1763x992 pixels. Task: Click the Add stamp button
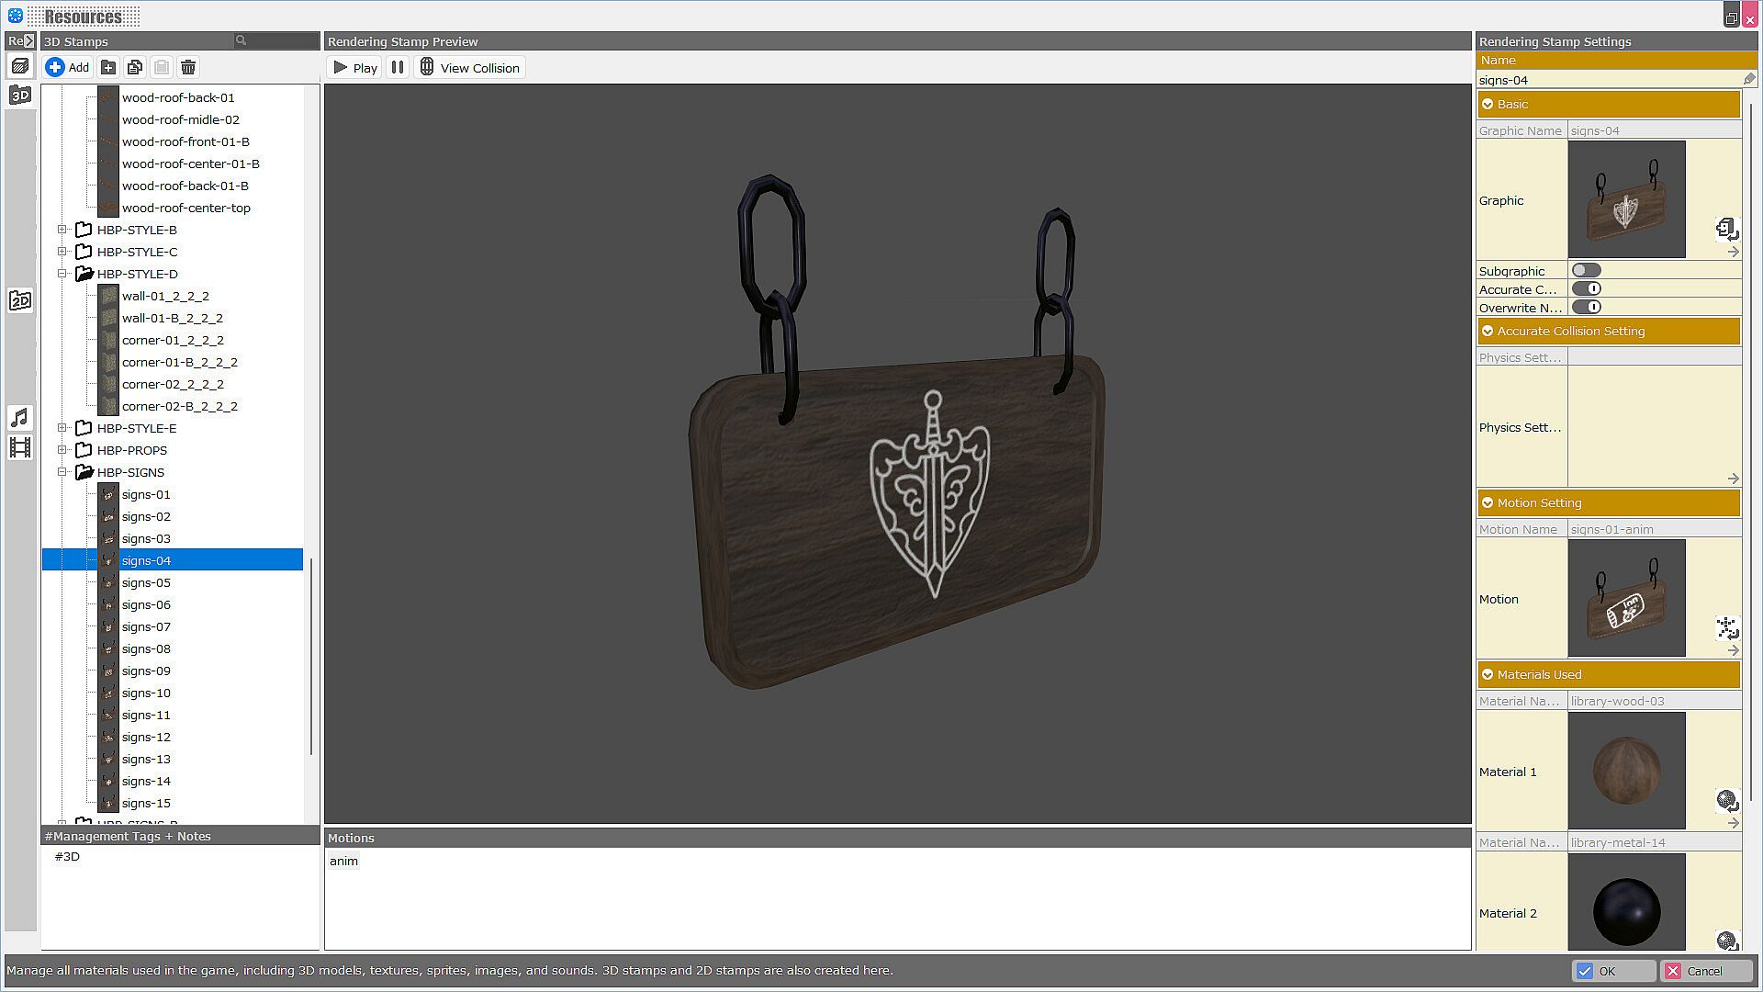68,67
